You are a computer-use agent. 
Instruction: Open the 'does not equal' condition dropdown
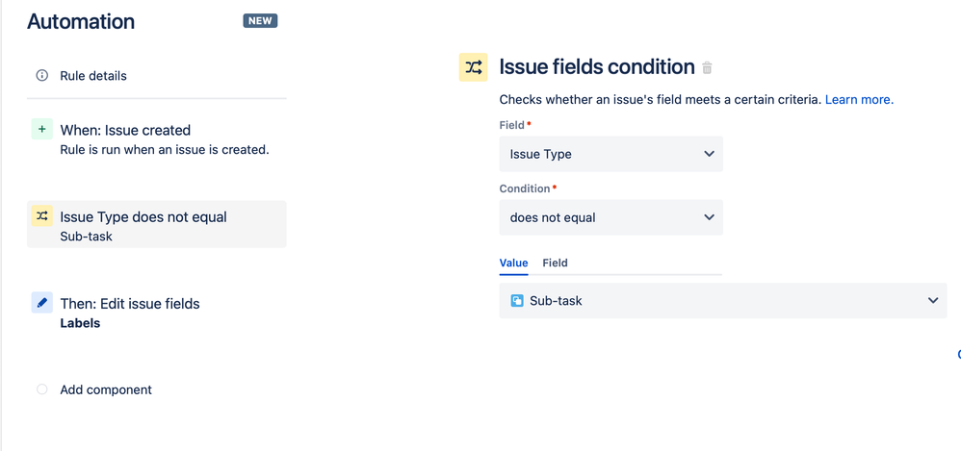click(x=610, y=217)
